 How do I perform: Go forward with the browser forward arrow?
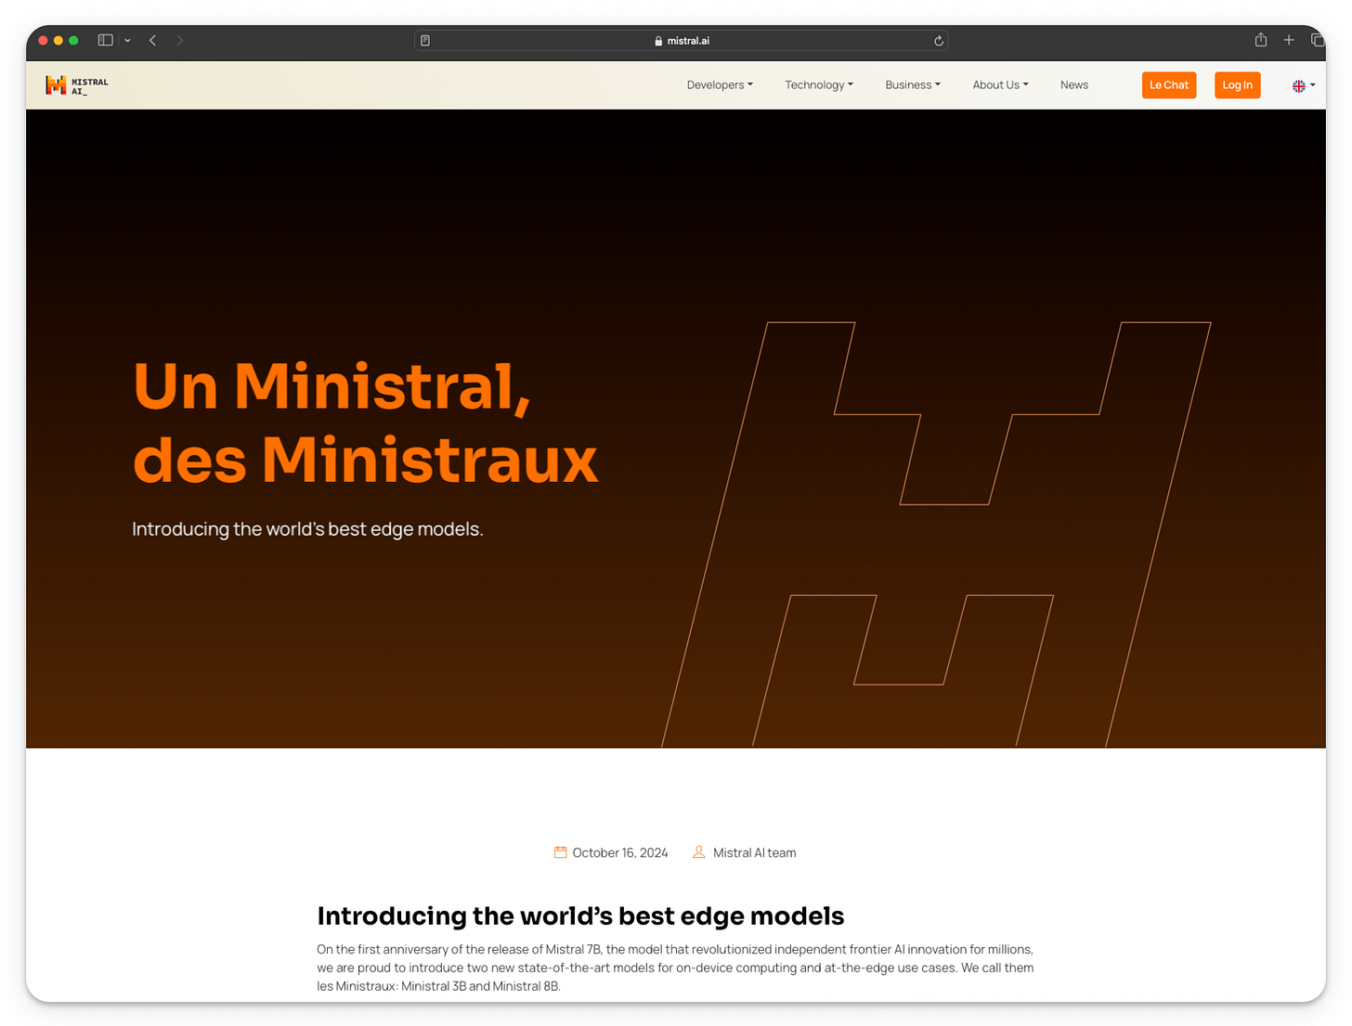[180, 40]
